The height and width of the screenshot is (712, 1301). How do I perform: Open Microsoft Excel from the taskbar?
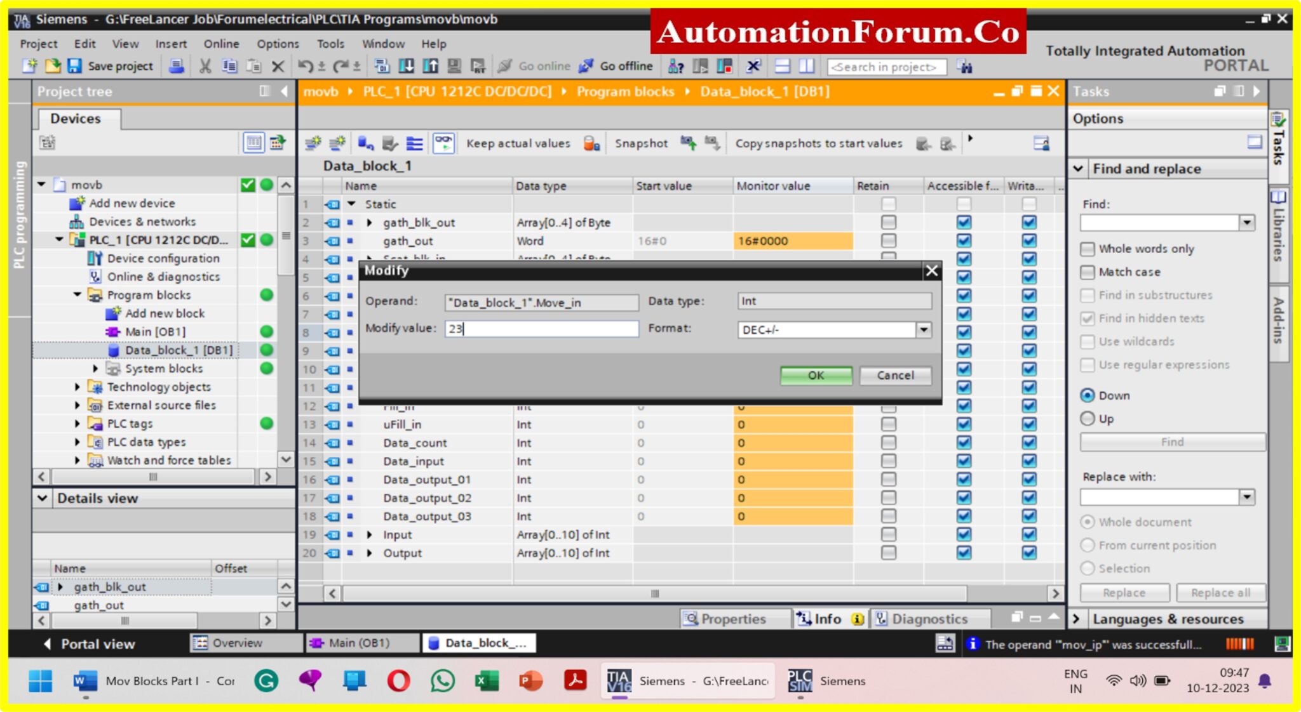point(485,681)
